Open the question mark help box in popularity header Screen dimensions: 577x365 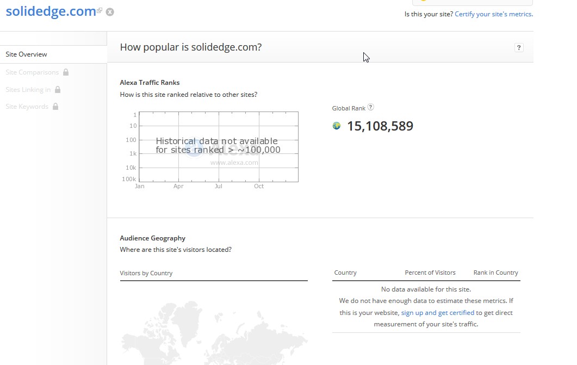point(519,48)
